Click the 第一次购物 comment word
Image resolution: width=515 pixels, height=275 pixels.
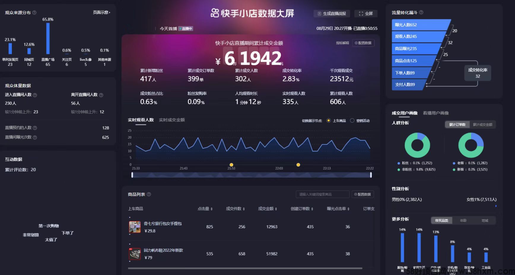49,226
